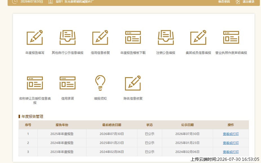Viewport: 261px width, 163px height.
Task: Click the clock icon beside the date
Action: coord(15,2)
